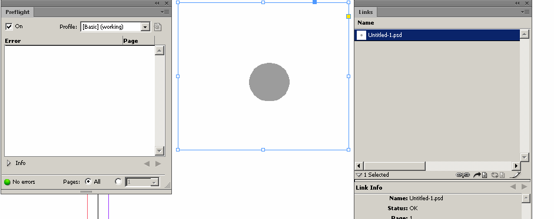Click the Preflight error list scroll up arrow
554x219 pixels.
coord(160,50)
